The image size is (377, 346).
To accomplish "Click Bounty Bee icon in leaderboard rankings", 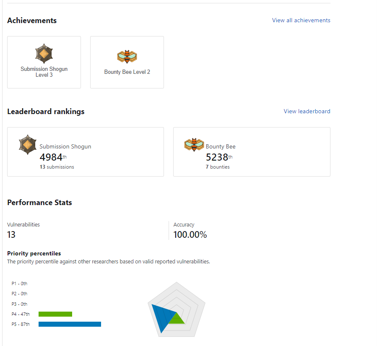I will (x=194, y=145).
